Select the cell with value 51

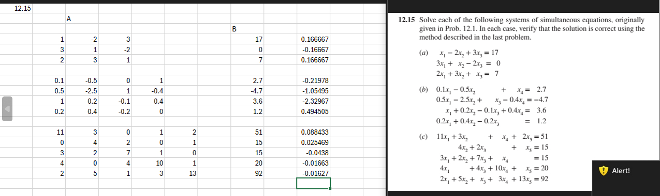point(247,132)
